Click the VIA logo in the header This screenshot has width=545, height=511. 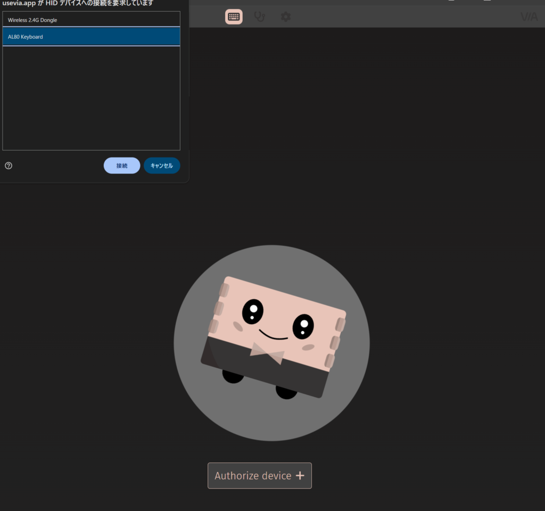pyautogui.click(x=529, y=17)
